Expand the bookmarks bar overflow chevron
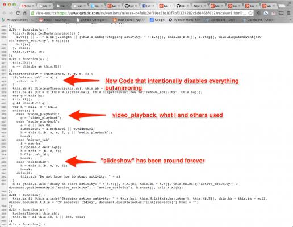The image size is (293, 227). 290,20
